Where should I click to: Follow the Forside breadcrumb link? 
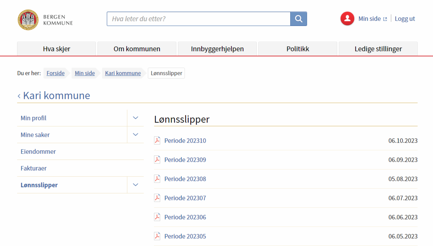click(x=55, y=73)
